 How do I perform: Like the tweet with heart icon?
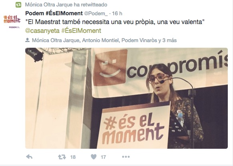(94, 157)
